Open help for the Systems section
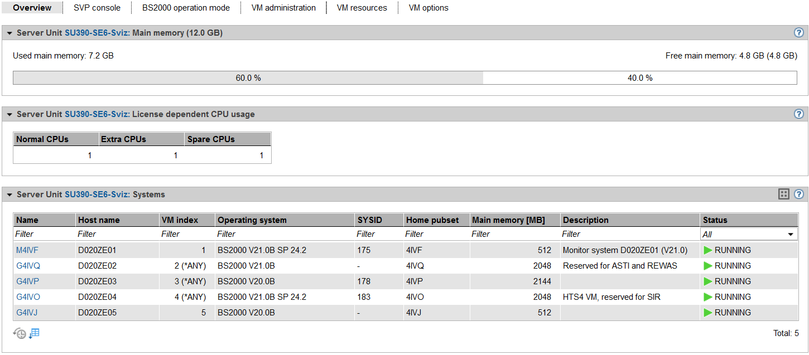 798,194
